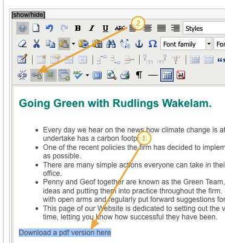Insert or edit a link
Screen dimensions: 225x243
pyautogui.click(x=36, y=75)
